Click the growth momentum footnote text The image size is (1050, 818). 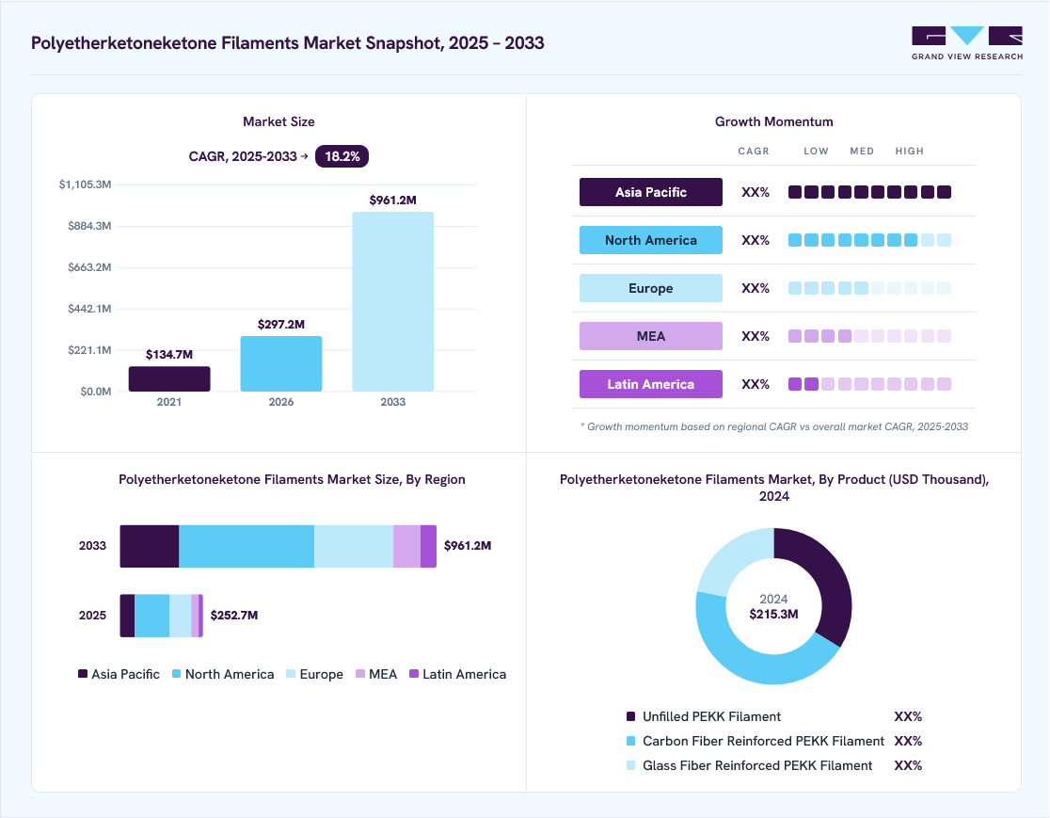774,426
